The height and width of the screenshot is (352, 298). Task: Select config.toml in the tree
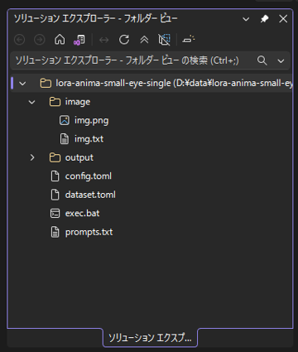(x=151, y=176)
